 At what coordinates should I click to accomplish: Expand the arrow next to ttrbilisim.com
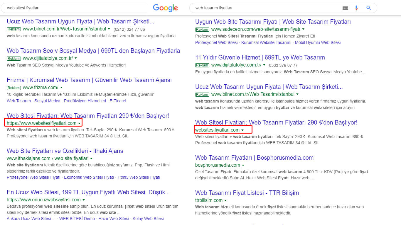pyautogui.click(x=226, y=201)
